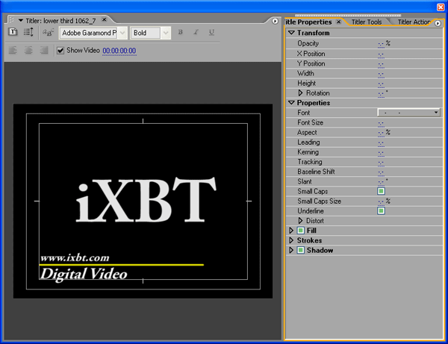Screen dimensions: 448x344
Task: Close the window with red X button
Action: tap(441, 7)
